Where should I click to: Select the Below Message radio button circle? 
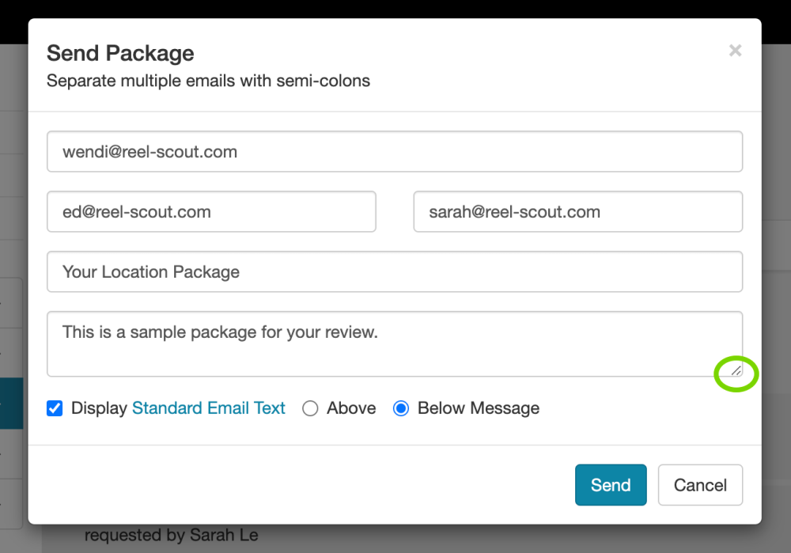401,409
